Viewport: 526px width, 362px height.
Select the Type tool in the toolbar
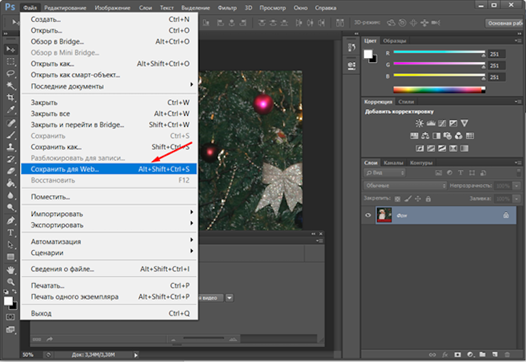click(x=11, y=232)
